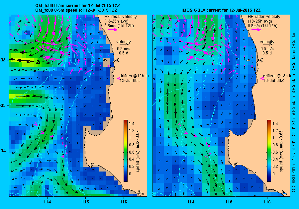Click the 0.8 tick on left colorbar
Screen dimensions: 299x209
(x=132, y=145)
